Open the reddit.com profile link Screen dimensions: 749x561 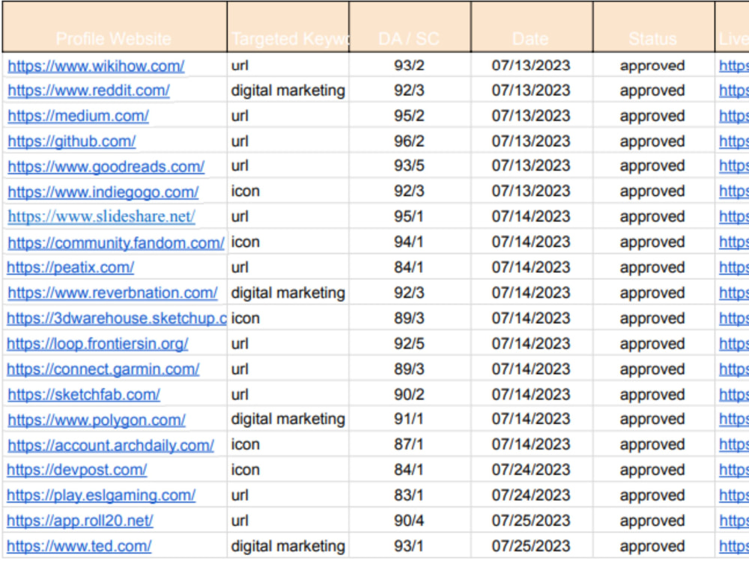[89, 91]
